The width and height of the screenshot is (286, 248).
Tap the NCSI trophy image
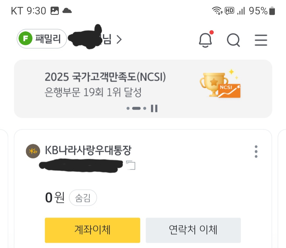click(220, 84)
